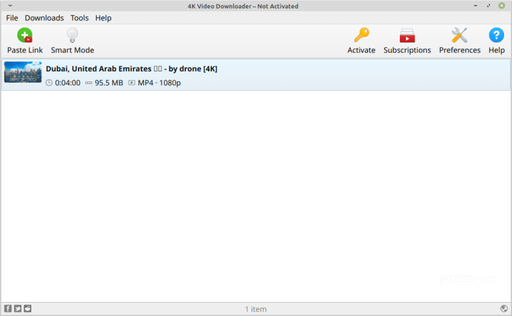Click the Reddit icon in status bar
512x316 pixels.
[27, 309]
